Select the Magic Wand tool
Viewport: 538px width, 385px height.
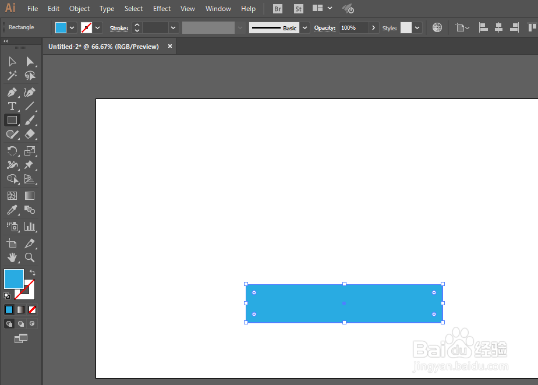tap(12, 76)
